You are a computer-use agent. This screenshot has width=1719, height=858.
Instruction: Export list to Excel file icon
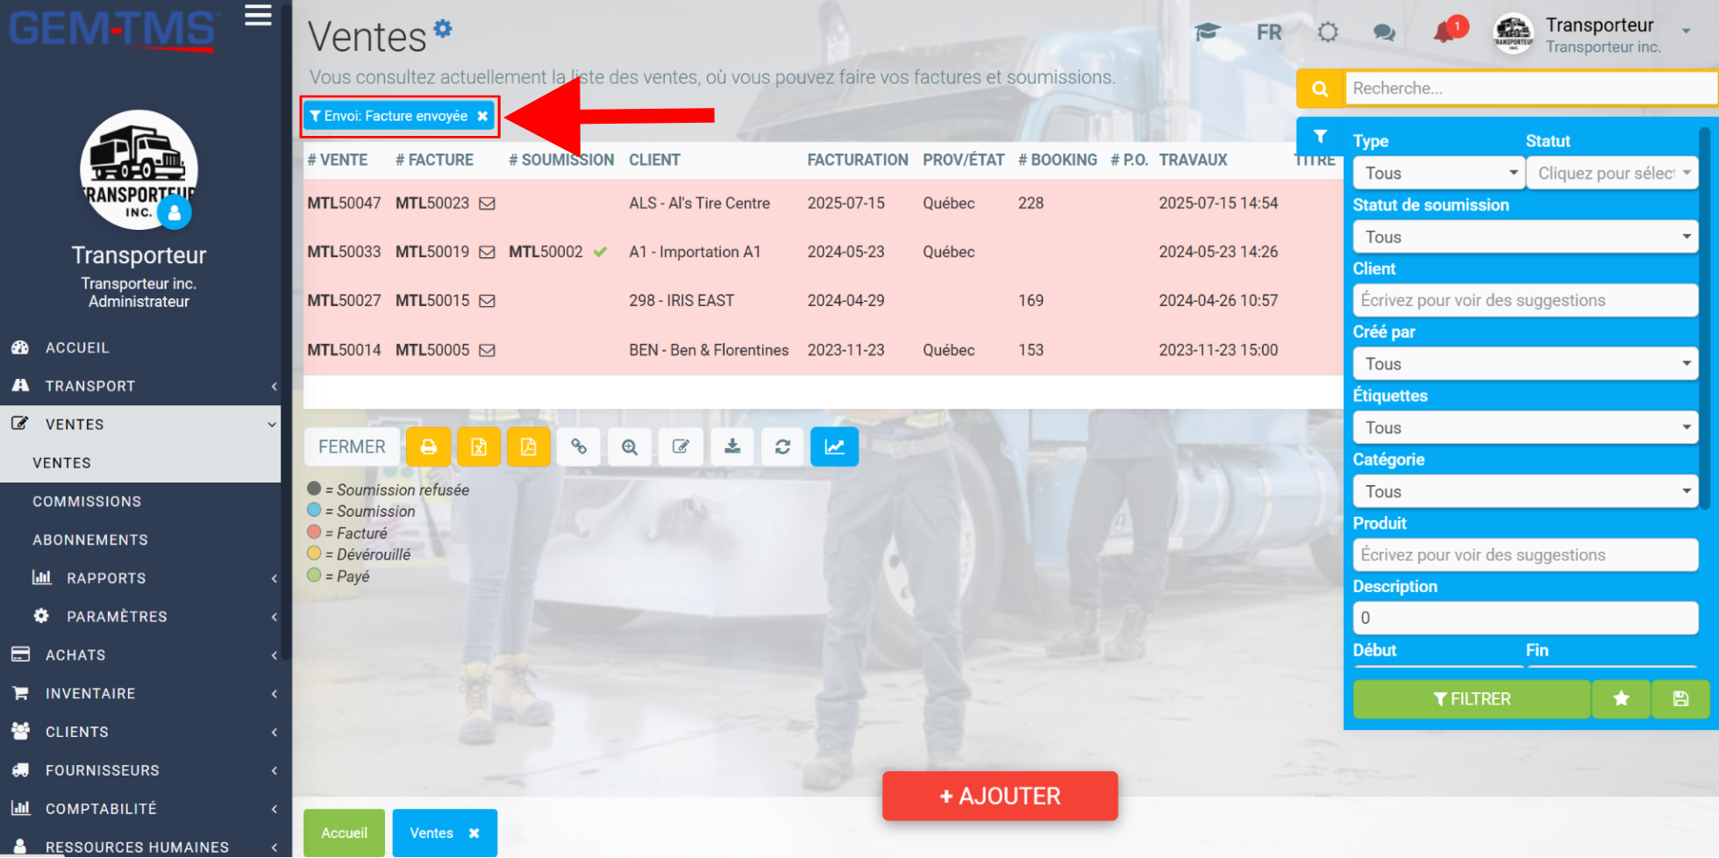point(479,447)
